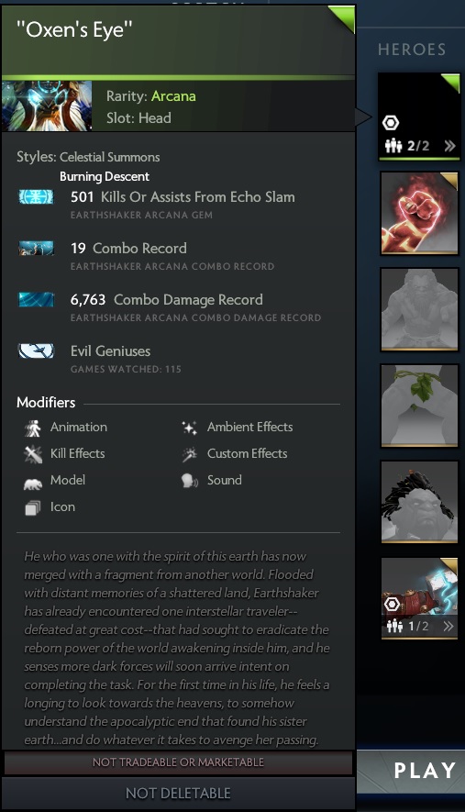This screenshot has width=465, height=812.
Task: Select the flaming red fist item thumbnail
Action: (419, 213)
